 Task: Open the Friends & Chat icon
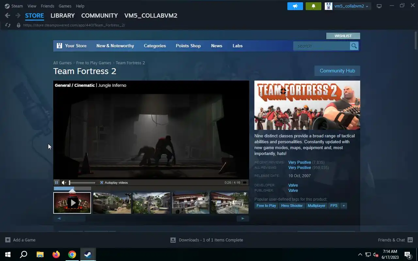pyautogui.click(x=410, y=240)
